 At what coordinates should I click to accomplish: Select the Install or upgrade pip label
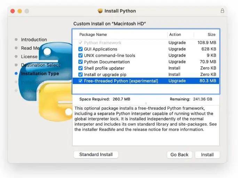pyautogui.click(x=105, y=75)
